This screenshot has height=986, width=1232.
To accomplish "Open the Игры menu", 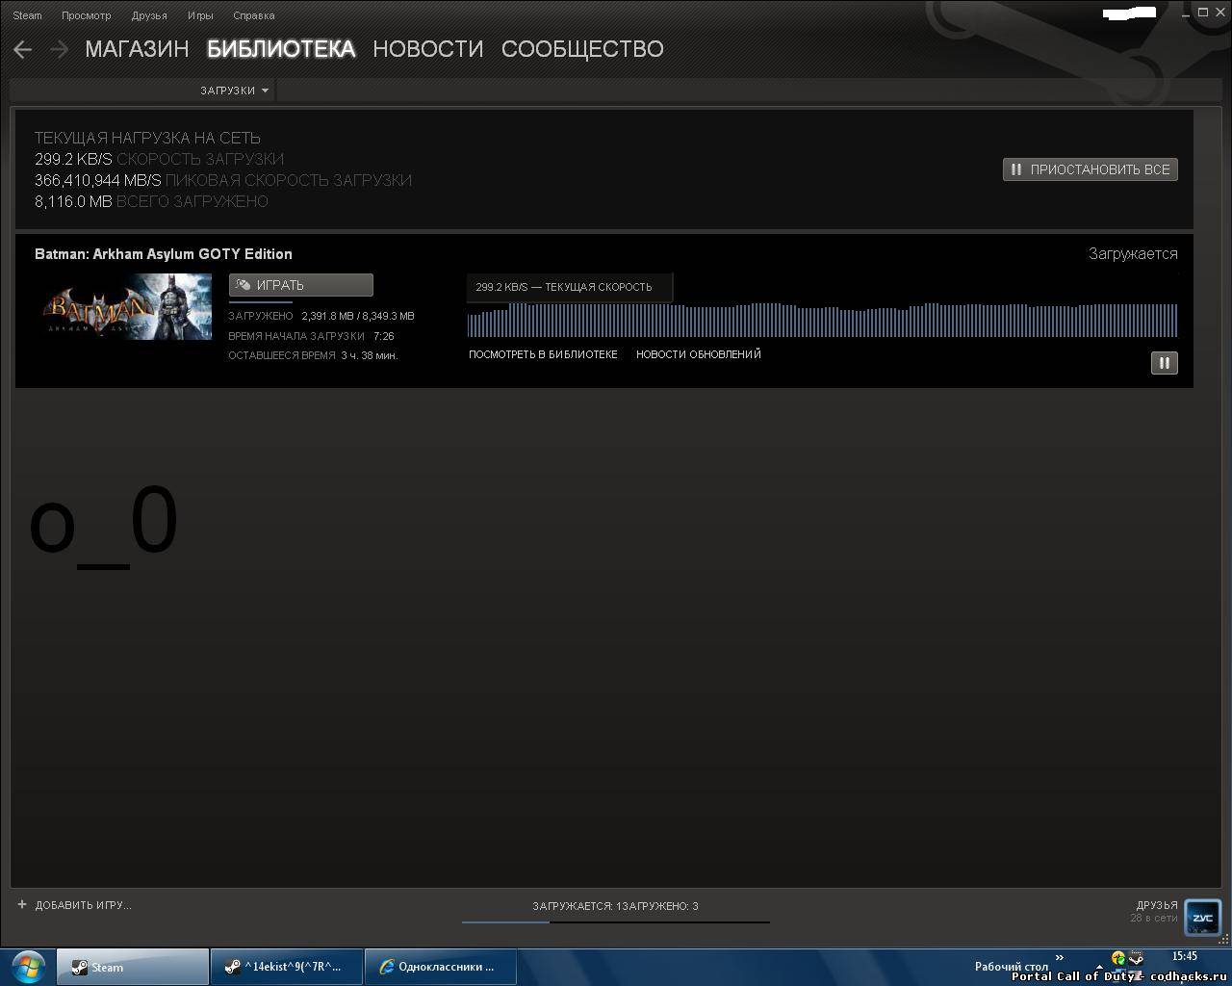I will tap(200, 15).
